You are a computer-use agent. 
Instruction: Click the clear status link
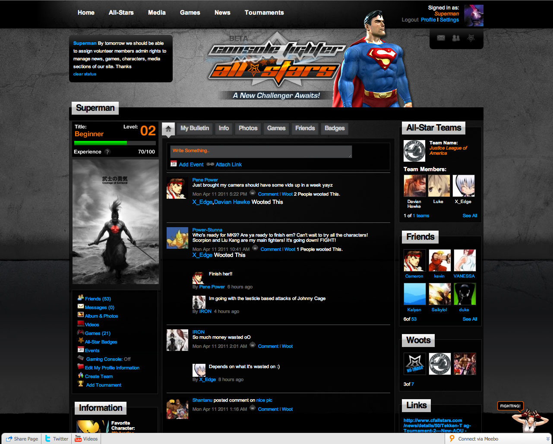click(85, 74)
